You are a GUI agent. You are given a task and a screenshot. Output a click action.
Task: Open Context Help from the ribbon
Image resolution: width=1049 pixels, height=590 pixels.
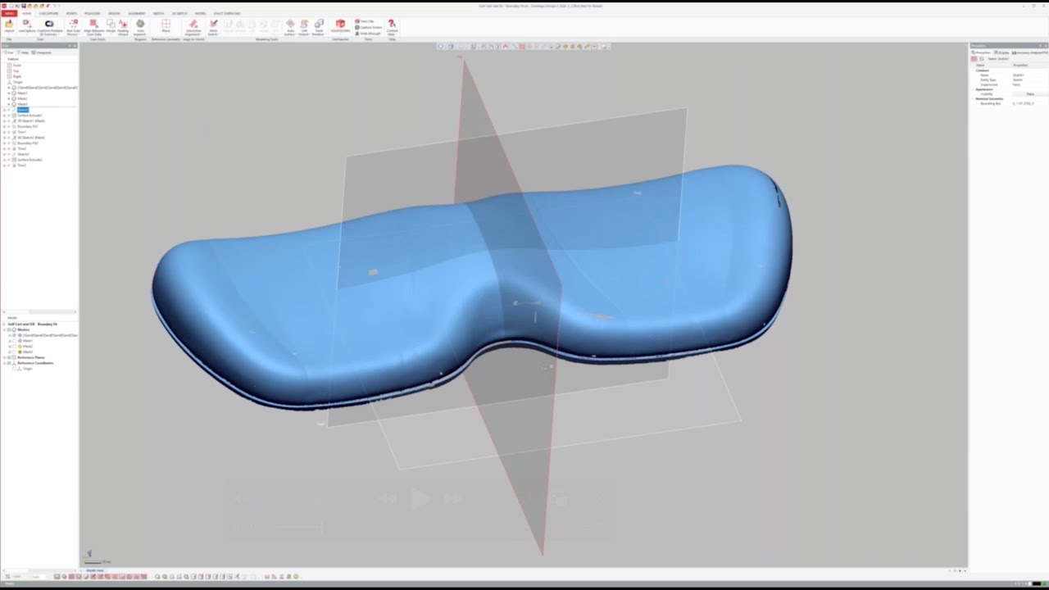point(392,27)
